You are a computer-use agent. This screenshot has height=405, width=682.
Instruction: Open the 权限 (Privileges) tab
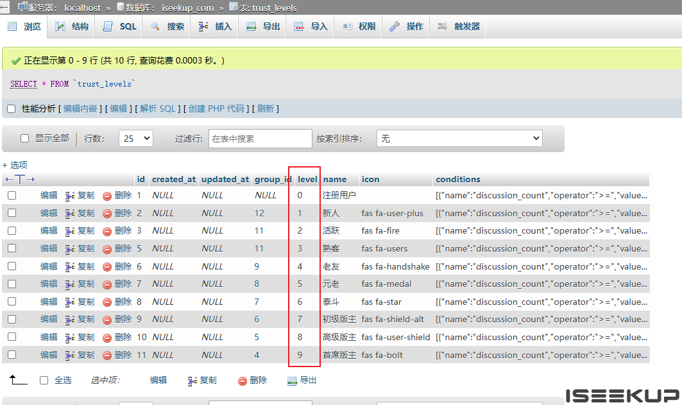coord(359,26)
